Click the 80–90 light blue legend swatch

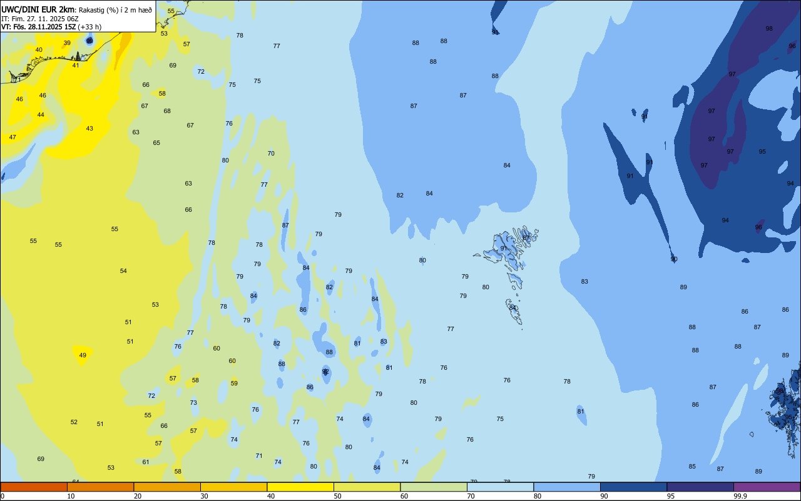(567, 487)
